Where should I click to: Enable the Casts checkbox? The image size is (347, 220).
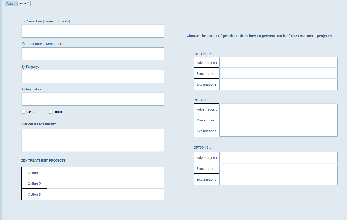24,112
